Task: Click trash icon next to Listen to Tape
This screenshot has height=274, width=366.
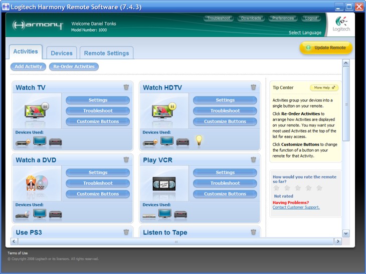Action: [254, 232]
